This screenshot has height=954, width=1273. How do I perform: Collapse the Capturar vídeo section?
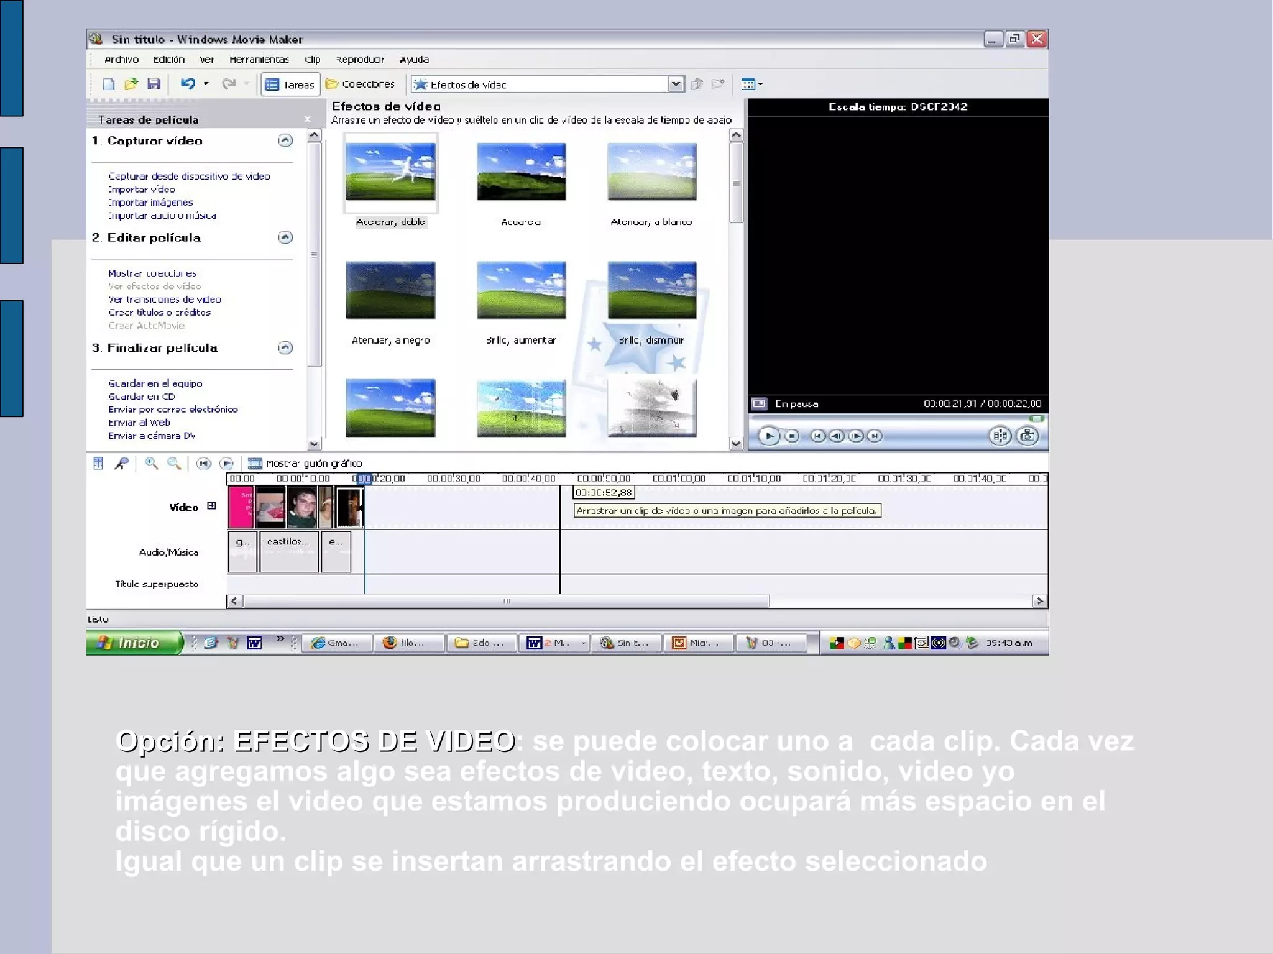pos(285,140)
